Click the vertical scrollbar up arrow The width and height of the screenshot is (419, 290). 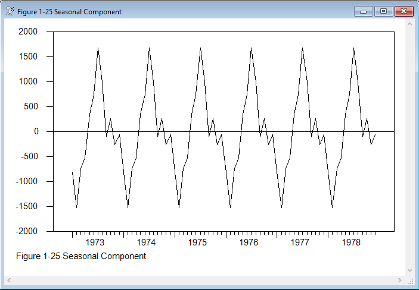point(409,24)
